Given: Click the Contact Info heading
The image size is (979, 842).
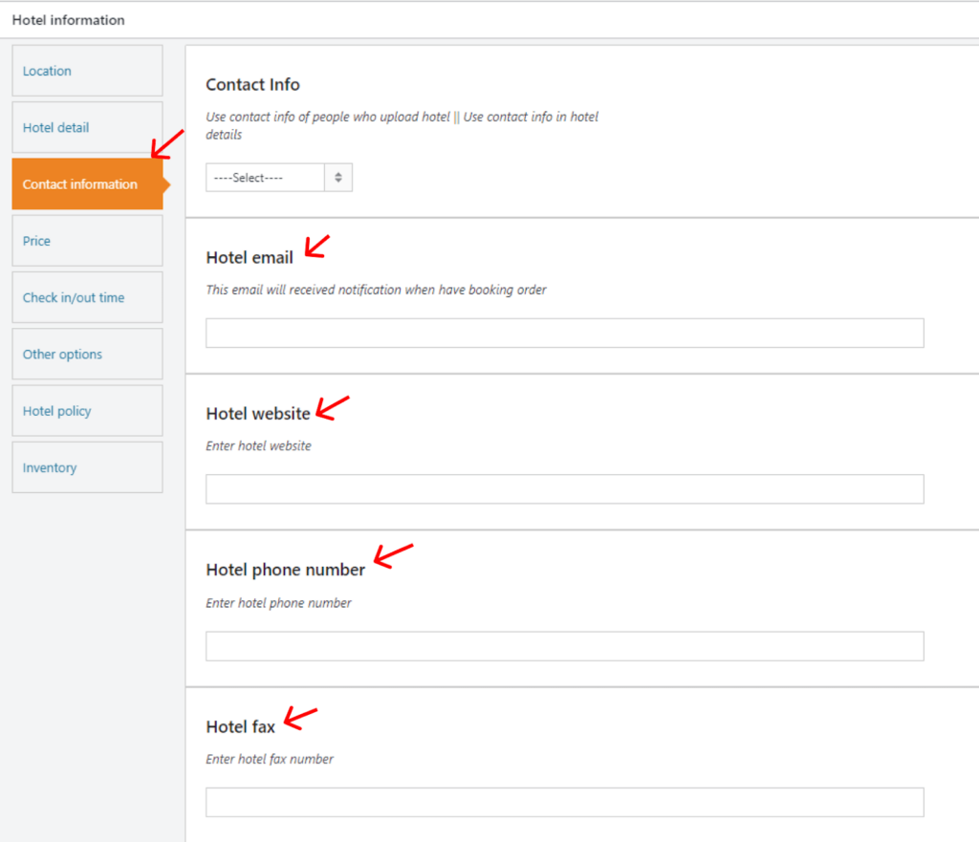Looking at the screenshot, I should [x=252, y=84].
